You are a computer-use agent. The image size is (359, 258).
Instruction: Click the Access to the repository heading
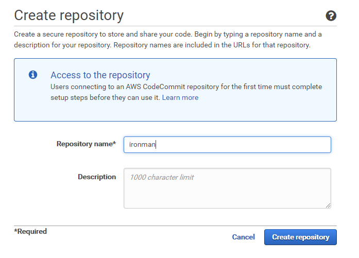point(100,75)
